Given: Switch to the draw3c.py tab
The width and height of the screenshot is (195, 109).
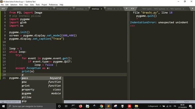Looking at the screenshot, I should (x=95, y=9).
